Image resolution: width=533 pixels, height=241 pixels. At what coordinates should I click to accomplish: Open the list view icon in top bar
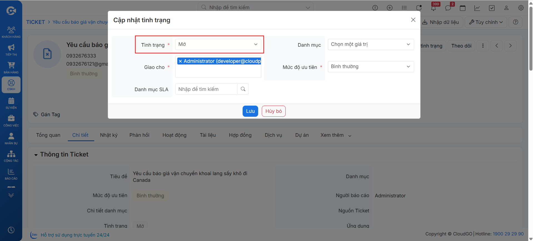(x=404, y=8)
